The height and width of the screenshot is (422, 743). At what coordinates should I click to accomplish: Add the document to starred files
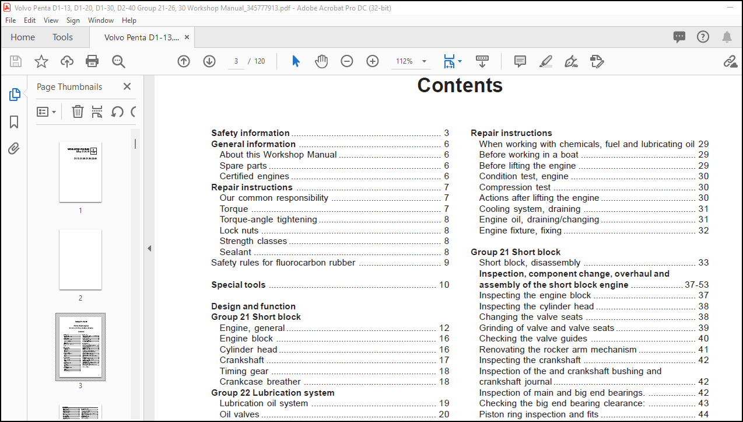point(41,61)
